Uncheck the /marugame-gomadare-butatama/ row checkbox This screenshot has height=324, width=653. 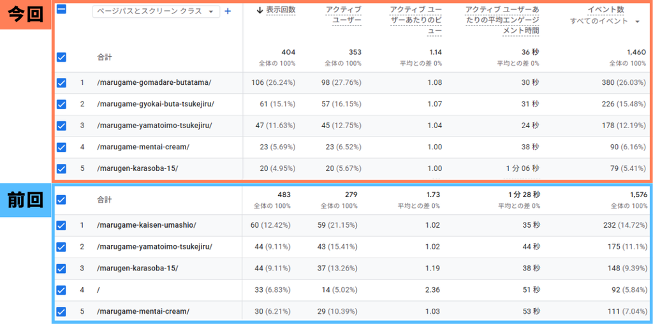(61, 83)
